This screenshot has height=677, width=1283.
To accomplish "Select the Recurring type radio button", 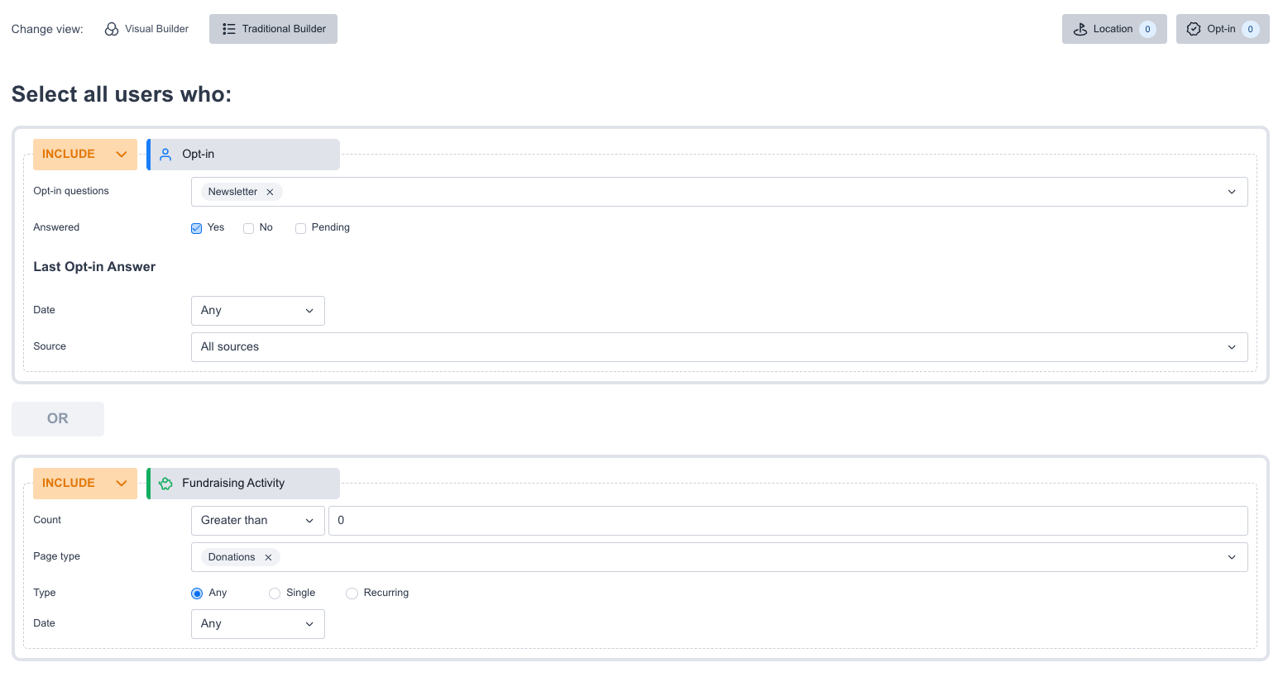I will click(x=352, y=594).
